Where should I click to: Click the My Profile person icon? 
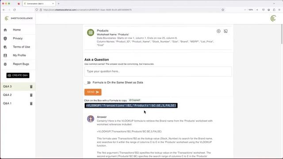[x=5, y=56]
